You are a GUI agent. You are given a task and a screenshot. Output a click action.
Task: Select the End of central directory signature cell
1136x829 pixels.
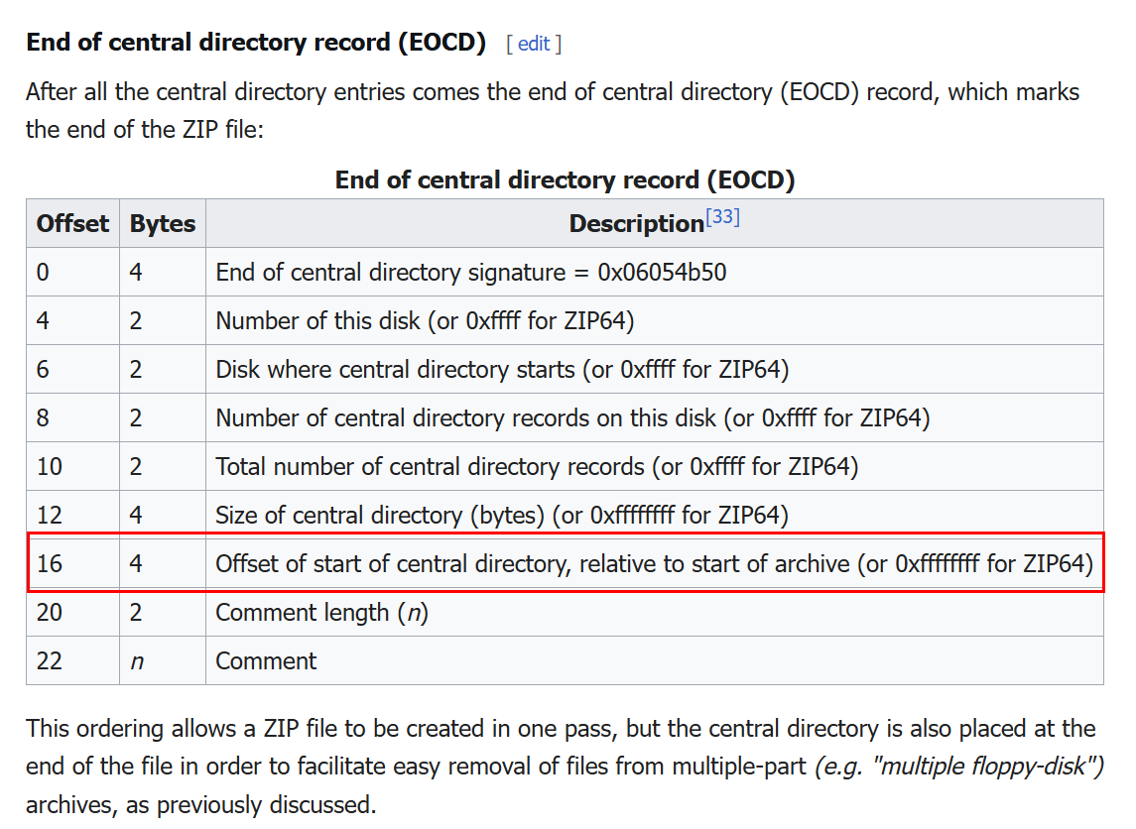pyautogui.click(x=471, y=272)
